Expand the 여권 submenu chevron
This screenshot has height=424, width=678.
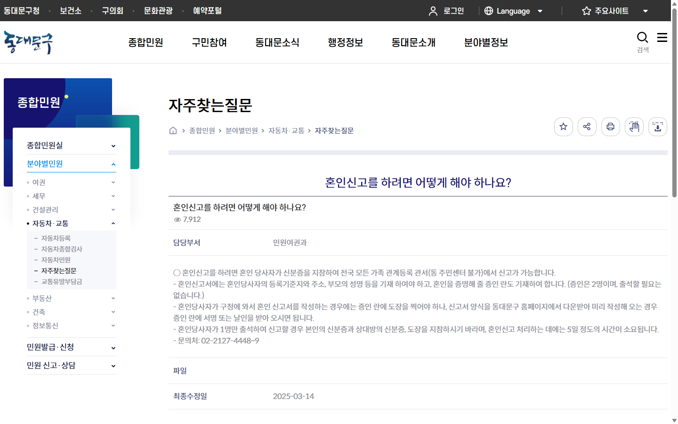tap(113, 182)
